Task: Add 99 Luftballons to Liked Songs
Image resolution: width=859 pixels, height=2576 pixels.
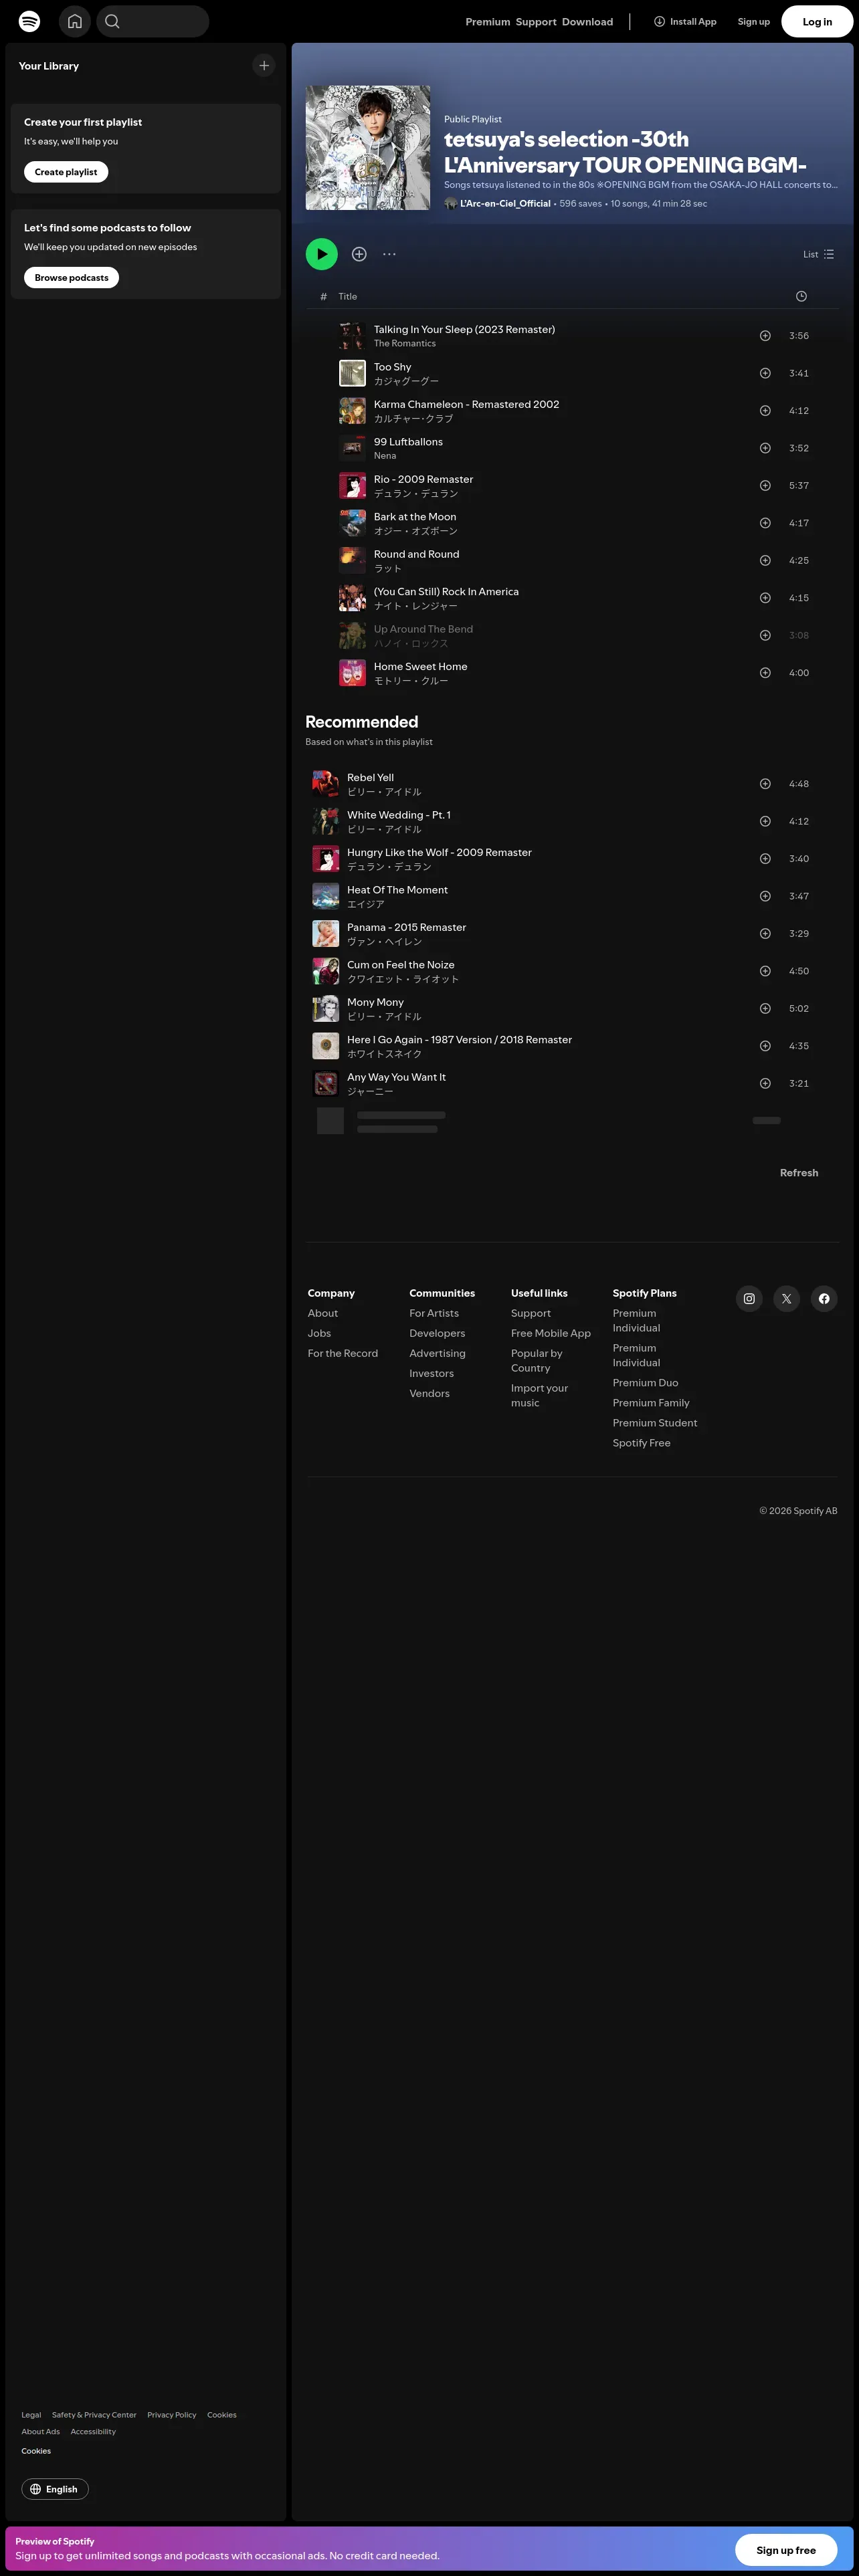Action: click(x=765, y=448)
